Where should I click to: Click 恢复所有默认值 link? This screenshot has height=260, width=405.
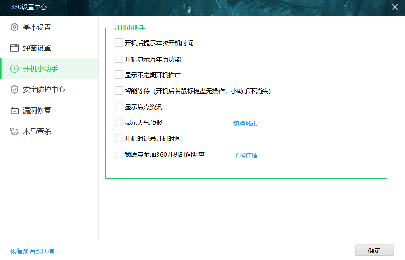tap(32, 251)
